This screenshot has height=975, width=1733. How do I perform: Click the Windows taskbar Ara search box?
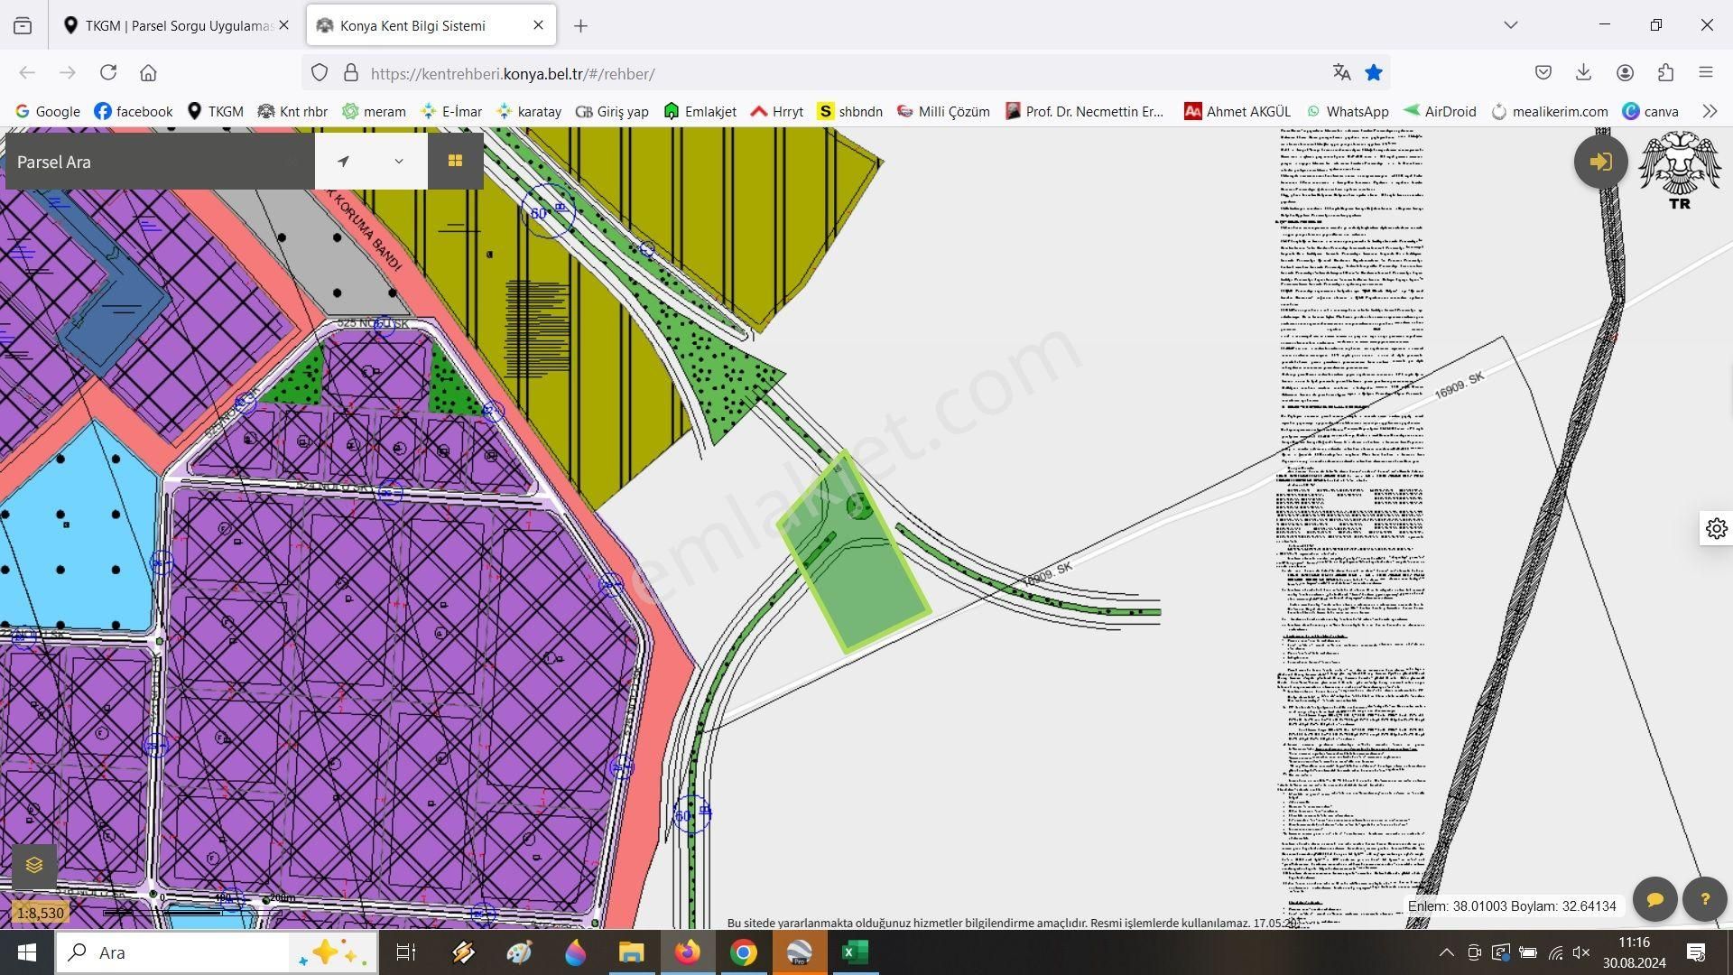pyautogui.click(x=217, y=952)
